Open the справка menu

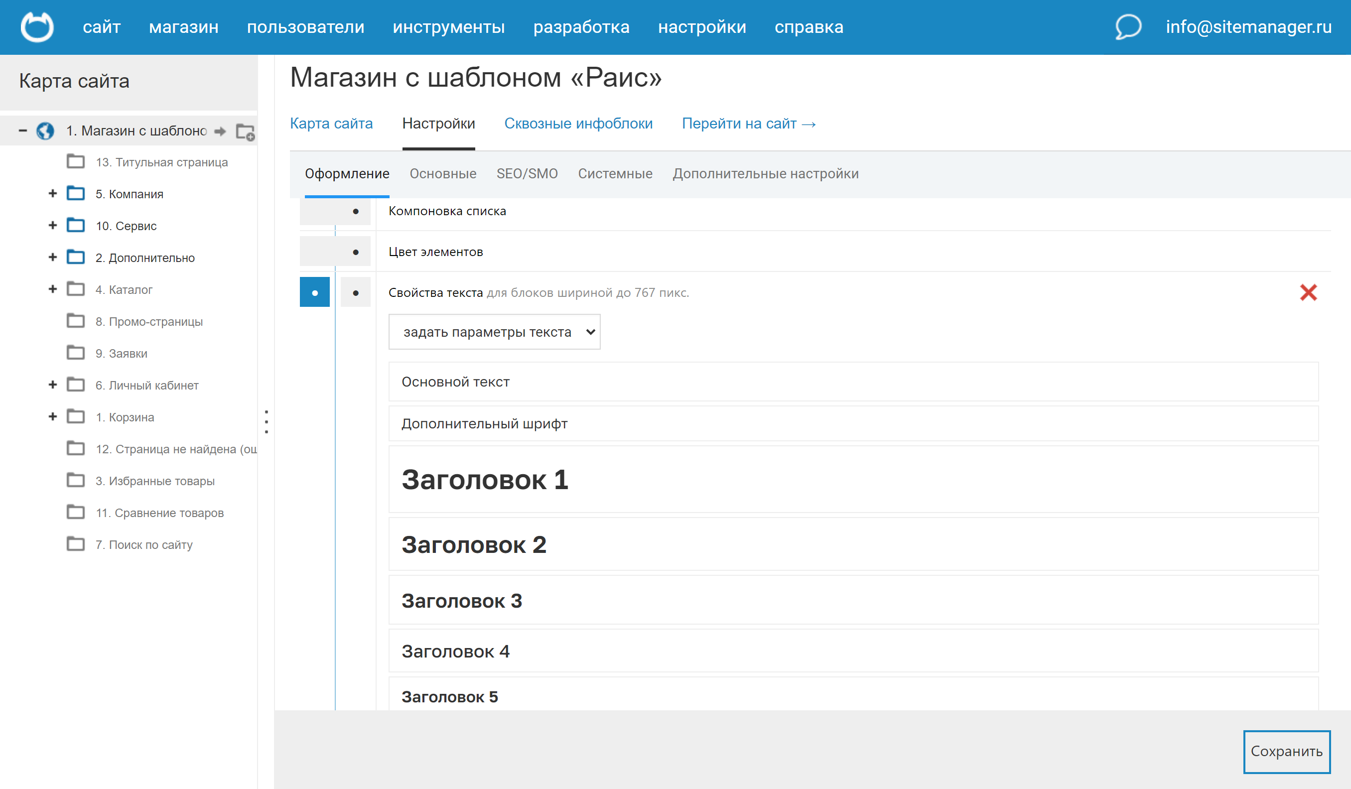point(809,27)
